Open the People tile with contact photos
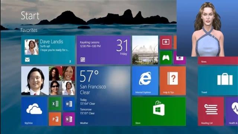This screenshot has height=134, width=238. pyautogui.click(x=48, y=81)
